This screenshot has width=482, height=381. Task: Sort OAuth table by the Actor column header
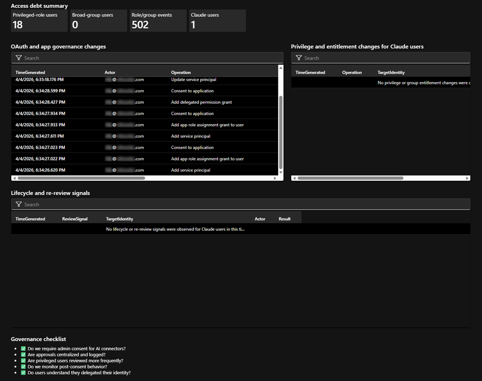pyautogui.click(x=110, y=72)
